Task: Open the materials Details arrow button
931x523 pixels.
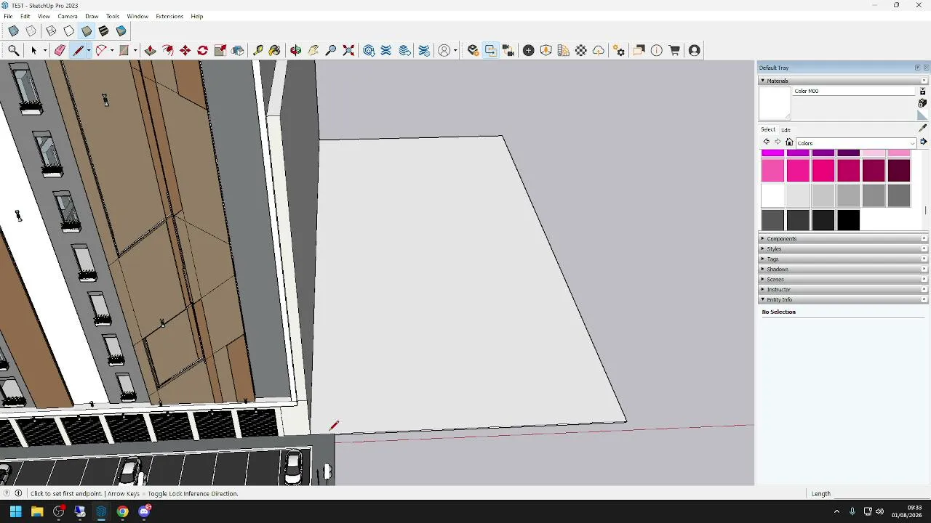Action: 924,142
